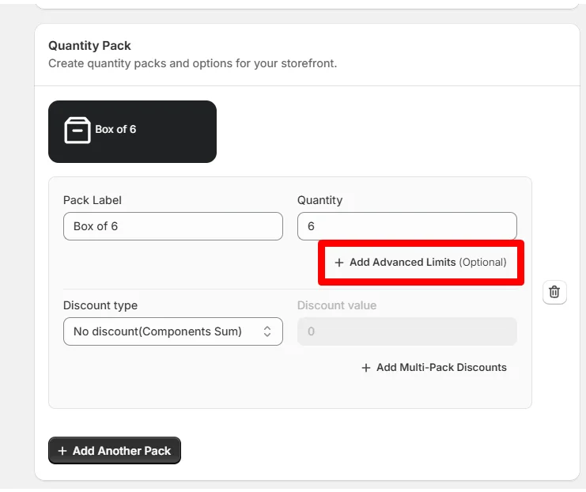Click the plus icon on Add Another Pack
Viewport: 586px width, 492px height.
click(x=62, y=451)
